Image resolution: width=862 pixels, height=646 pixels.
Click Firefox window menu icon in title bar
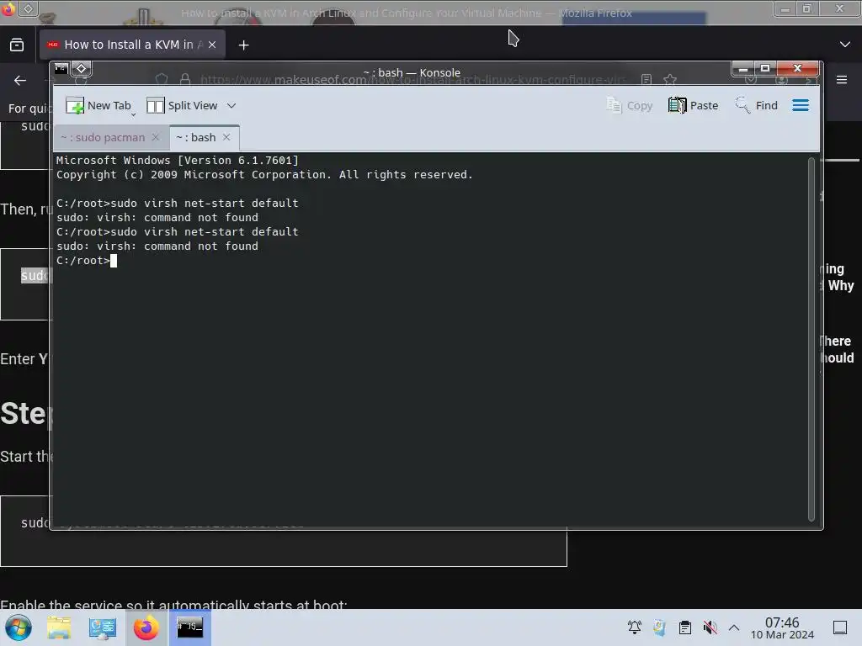[x=8, y=8]
